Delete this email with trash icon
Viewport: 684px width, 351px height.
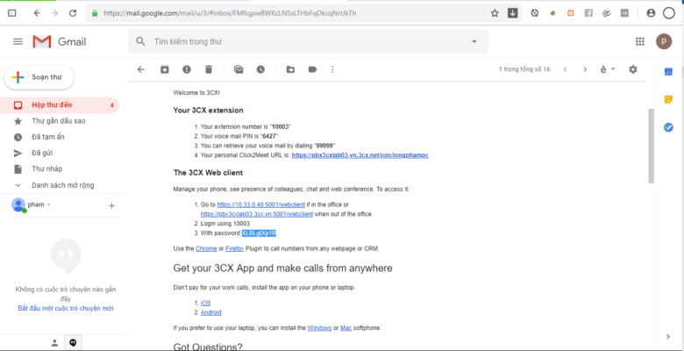[209, 69]
